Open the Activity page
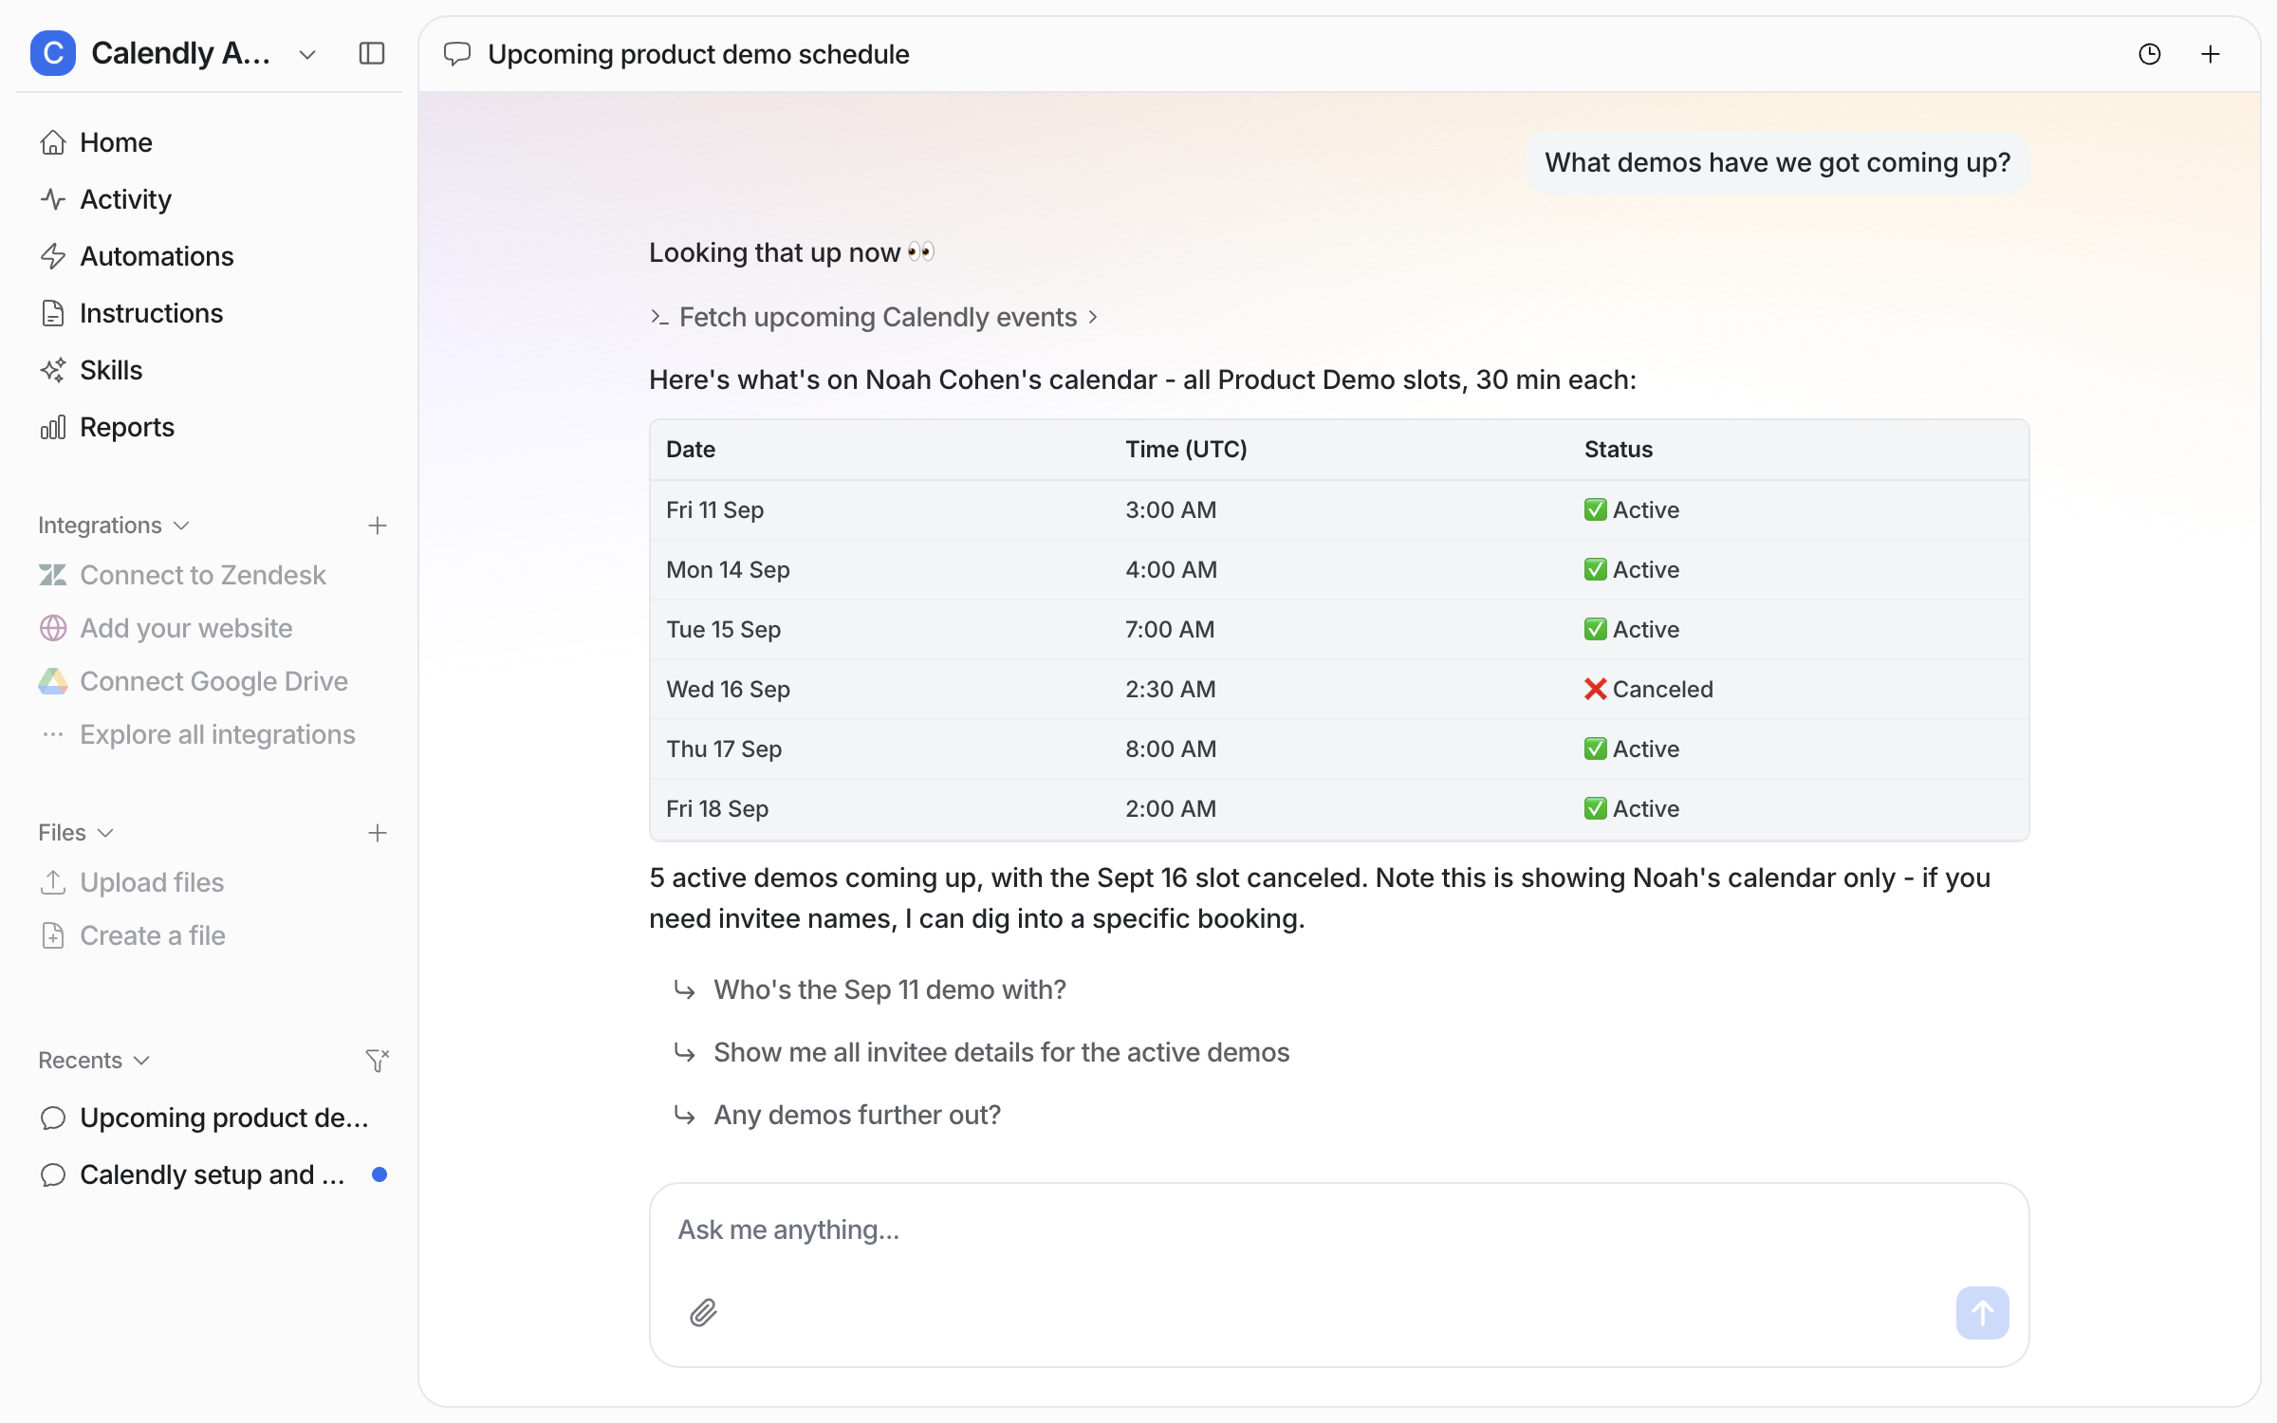The height and width of the screenshot is (1423, 2277). point(209,199)
